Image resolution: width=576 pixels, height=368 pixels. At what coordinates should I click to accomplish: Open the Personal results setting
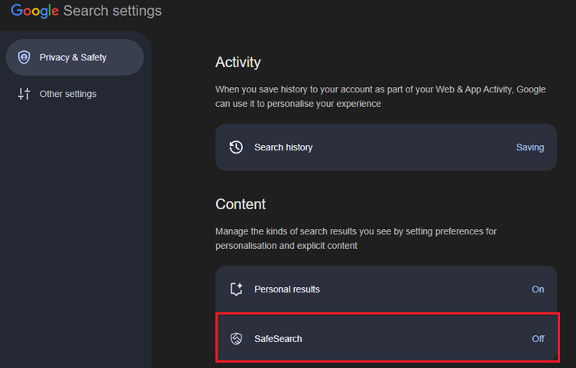coord(386,289)
